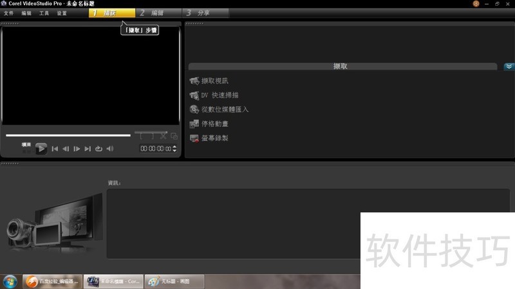Choose 從數位媒體匯入 import from digital media
This screenshot has height=289, width=515.
(x=219, y=109)
